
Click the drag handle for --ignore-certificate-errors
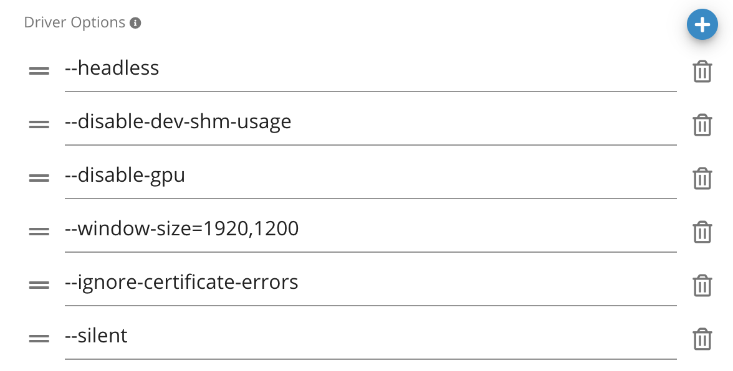pyautogui.click(x=39, y=284)
